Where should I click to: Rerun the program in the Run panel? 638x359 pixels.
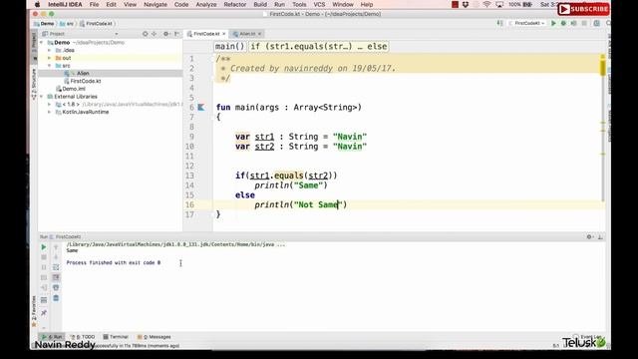pos(44,247)
